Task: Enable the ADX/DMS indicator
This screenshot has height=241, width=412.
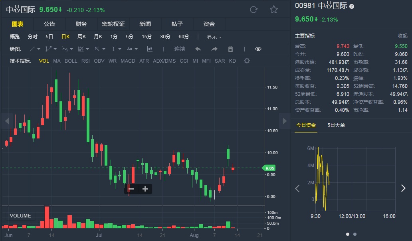Action: pos(164,61)
